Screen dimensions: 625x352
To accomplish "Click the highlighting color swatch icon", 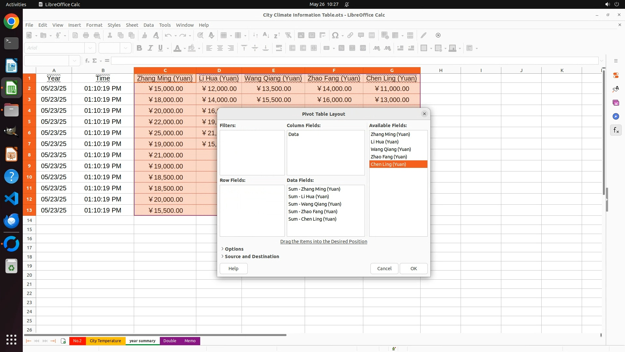I will 192,48.
